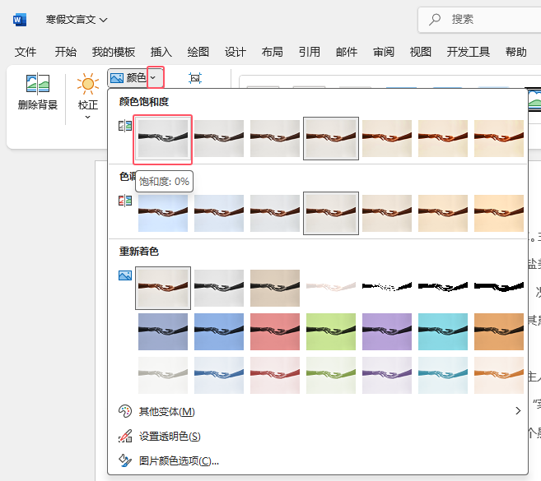Select the most saturated thumbnail
The height and width of the screenshot is (481, 541).
pyautogui.click(x=499, y=138)
